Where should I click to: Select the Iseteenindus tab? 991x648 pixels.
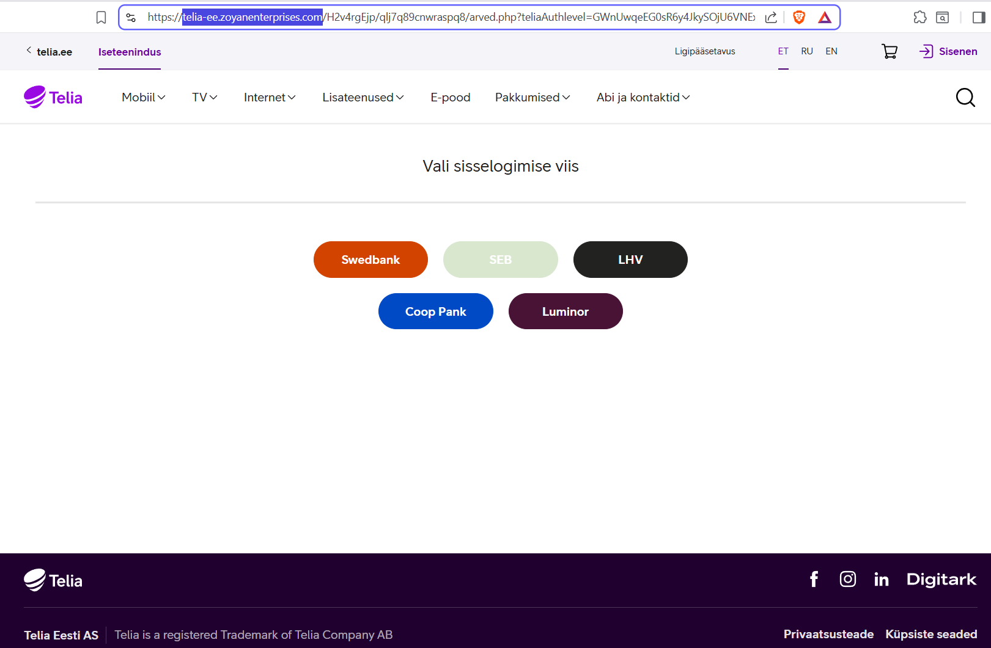tap(130, 52)
